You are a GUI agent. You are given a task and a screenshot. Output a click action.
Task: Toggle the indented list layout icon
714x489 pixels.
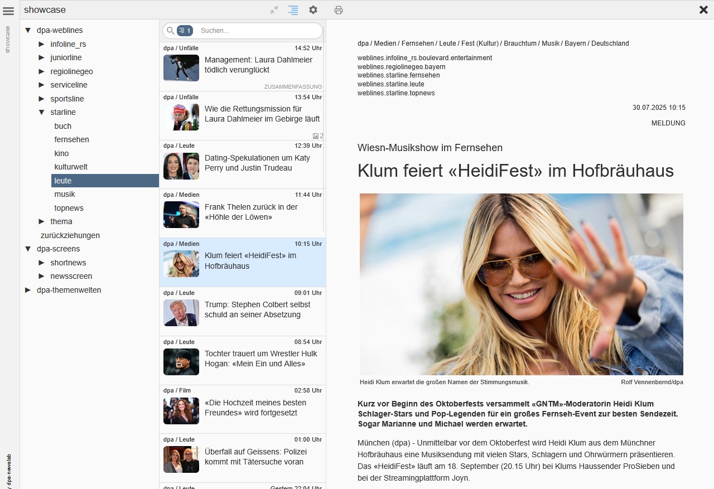click(293, 9)
